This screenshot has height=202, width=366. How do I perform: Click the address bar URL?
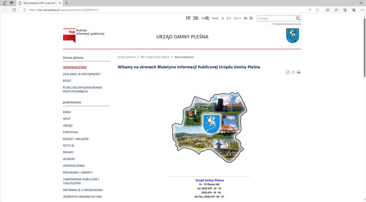[64, 10]
